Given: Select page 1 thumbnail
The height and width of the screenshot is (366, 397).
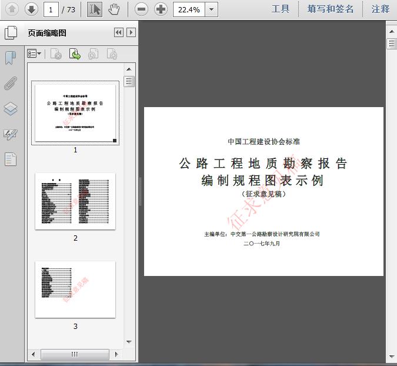Looking at the screenshot, I should pos(75,113).
